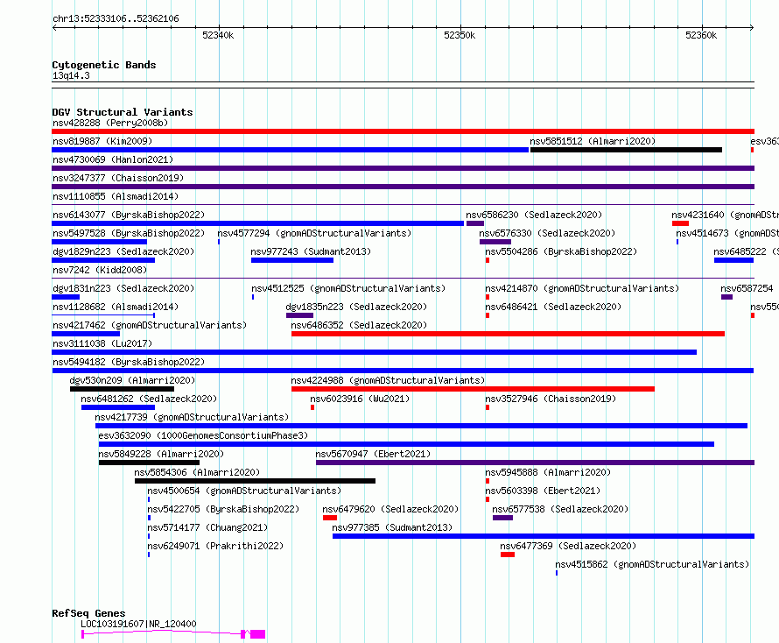Click nsv5851512 (Almarri2020) label
The image size is (779, 643).
coord(593,141)
